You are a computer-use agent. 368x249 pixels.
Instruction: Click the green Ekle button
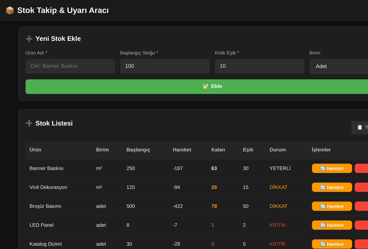coord(197,87)
